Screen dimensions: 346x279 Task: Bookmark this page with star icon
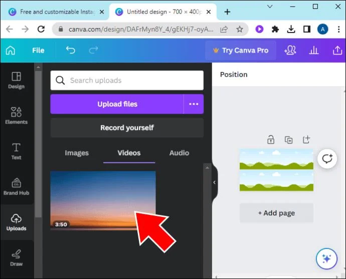coord(240,29)
